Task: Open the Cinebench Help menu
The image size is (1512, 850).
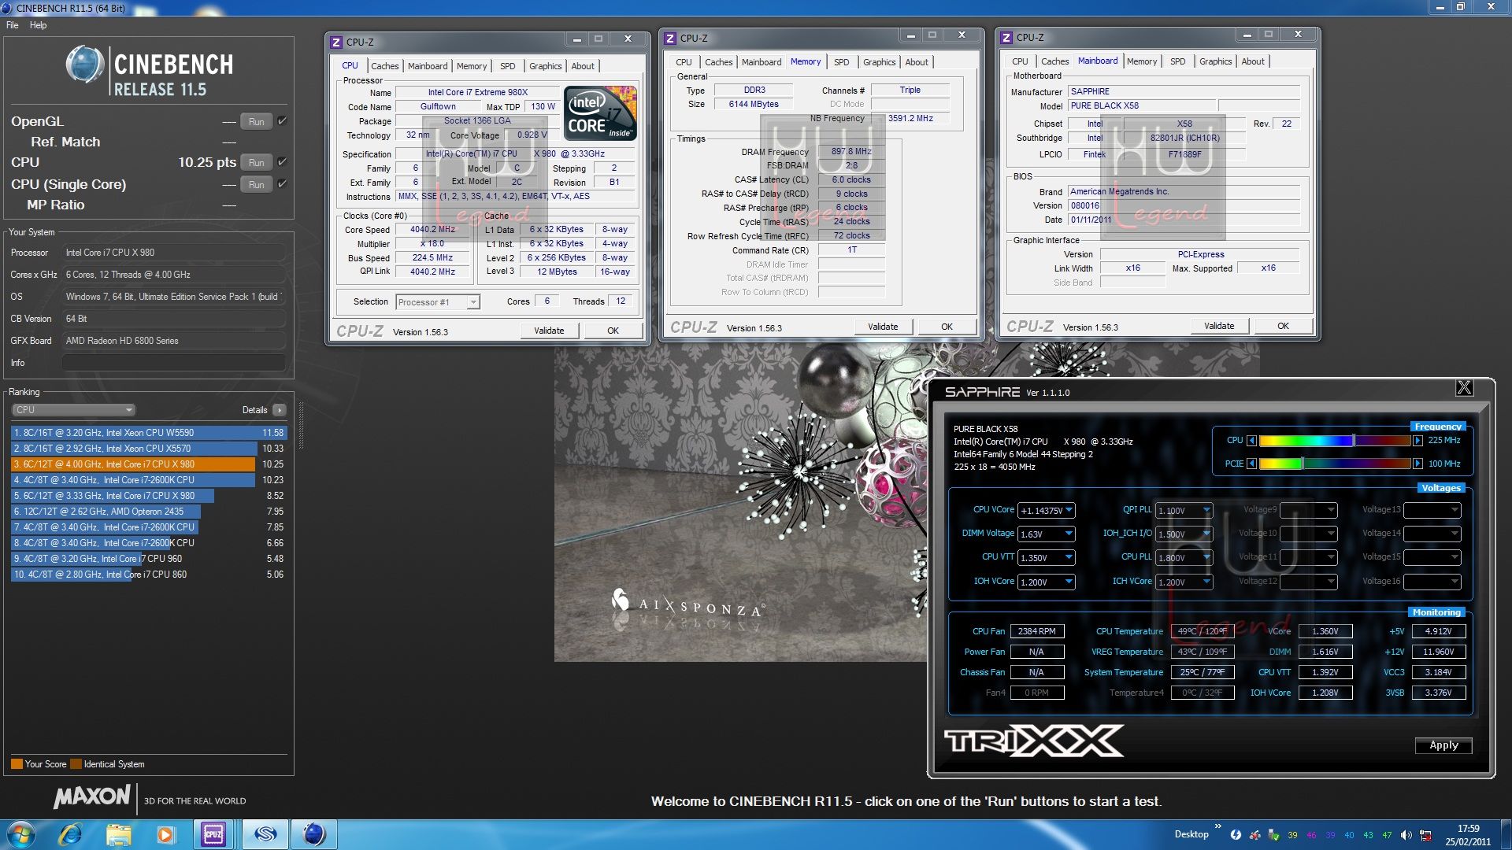Action: pos(38,25)
